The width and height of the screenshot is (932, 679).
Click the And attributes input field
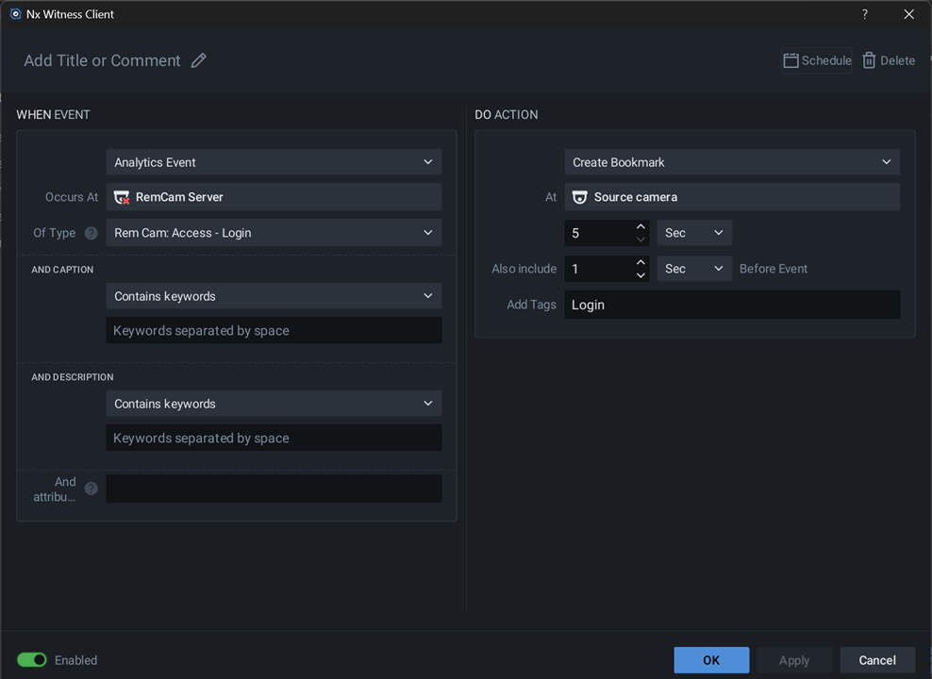click(274, 489)
